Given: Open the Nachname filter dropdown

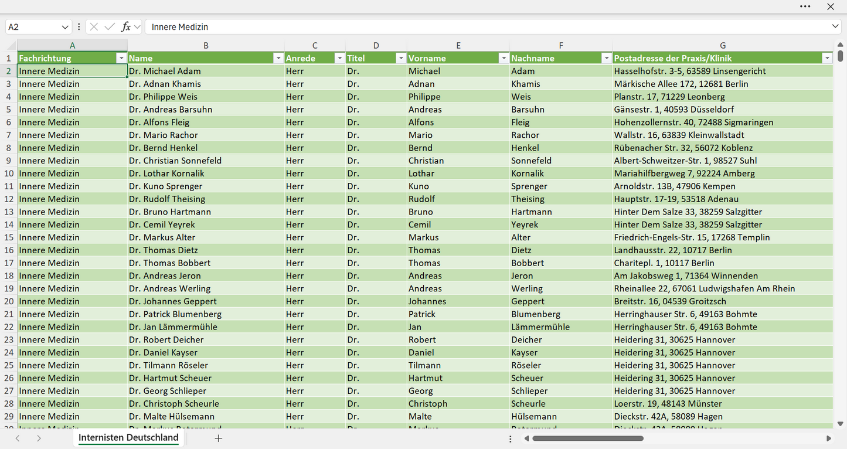Looking at the screenshot, I should pos(606,58).
